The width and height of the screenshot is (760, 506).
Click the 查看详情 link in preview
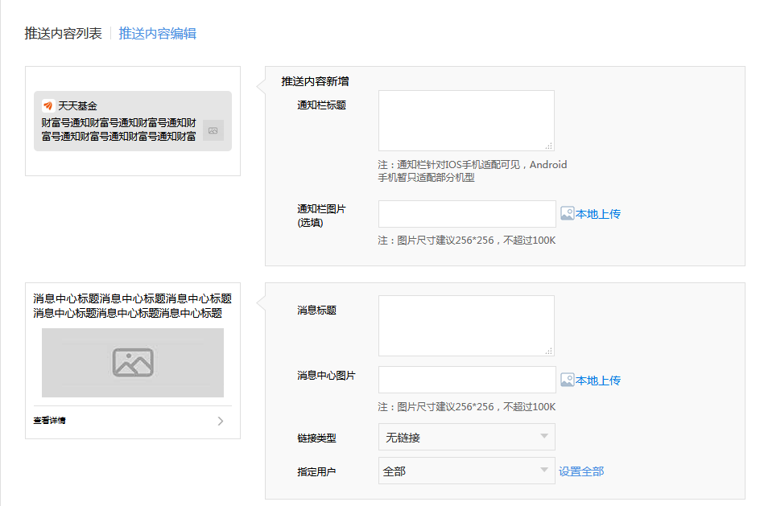(x=49, y=420)
